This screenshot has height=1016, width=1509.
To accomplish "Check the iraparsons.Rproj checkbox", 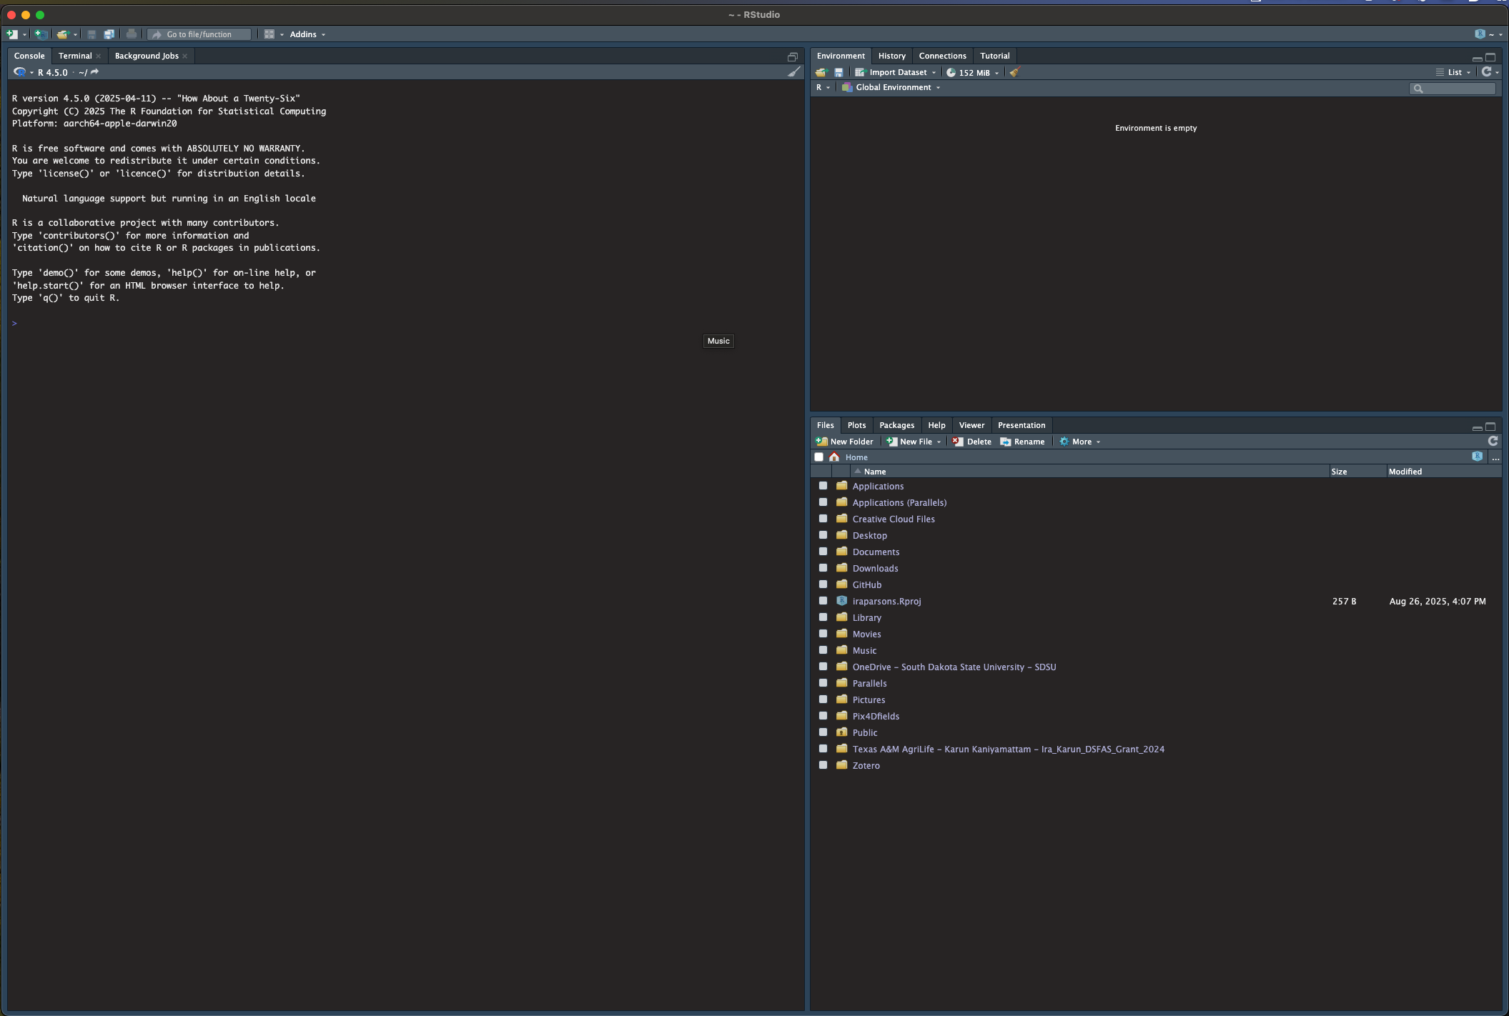I will (823, 601).
